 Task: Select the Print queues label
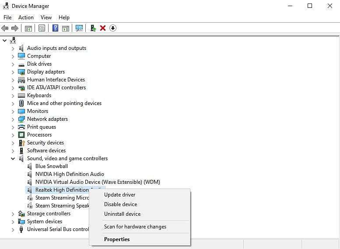(x=42, y=127)
